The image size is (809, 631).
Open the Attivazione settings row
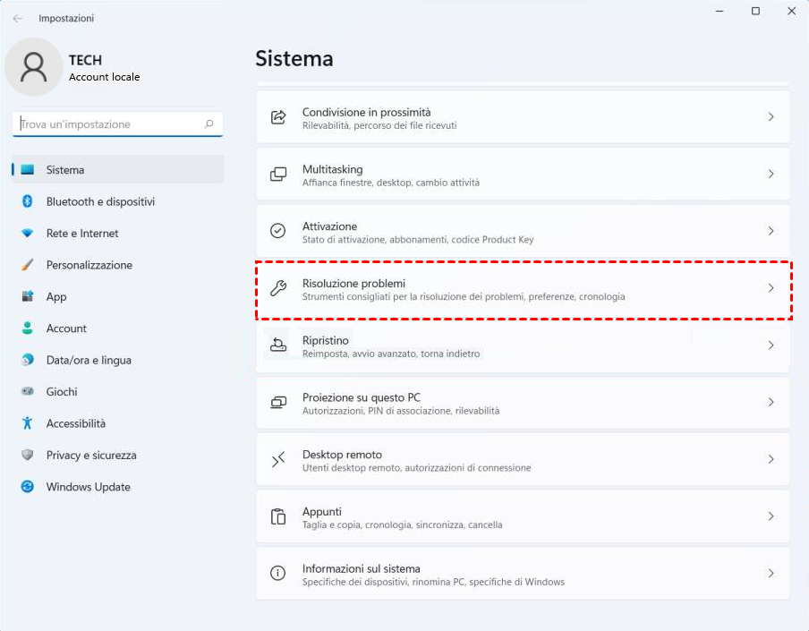523,231
